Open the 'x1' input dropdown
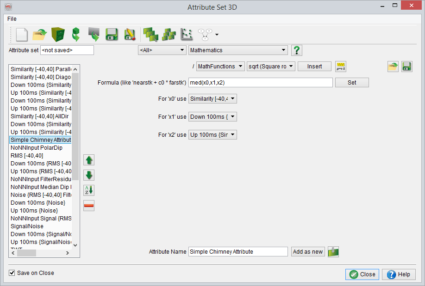This screenshot has height=286, width=425. tap(213, 117)
